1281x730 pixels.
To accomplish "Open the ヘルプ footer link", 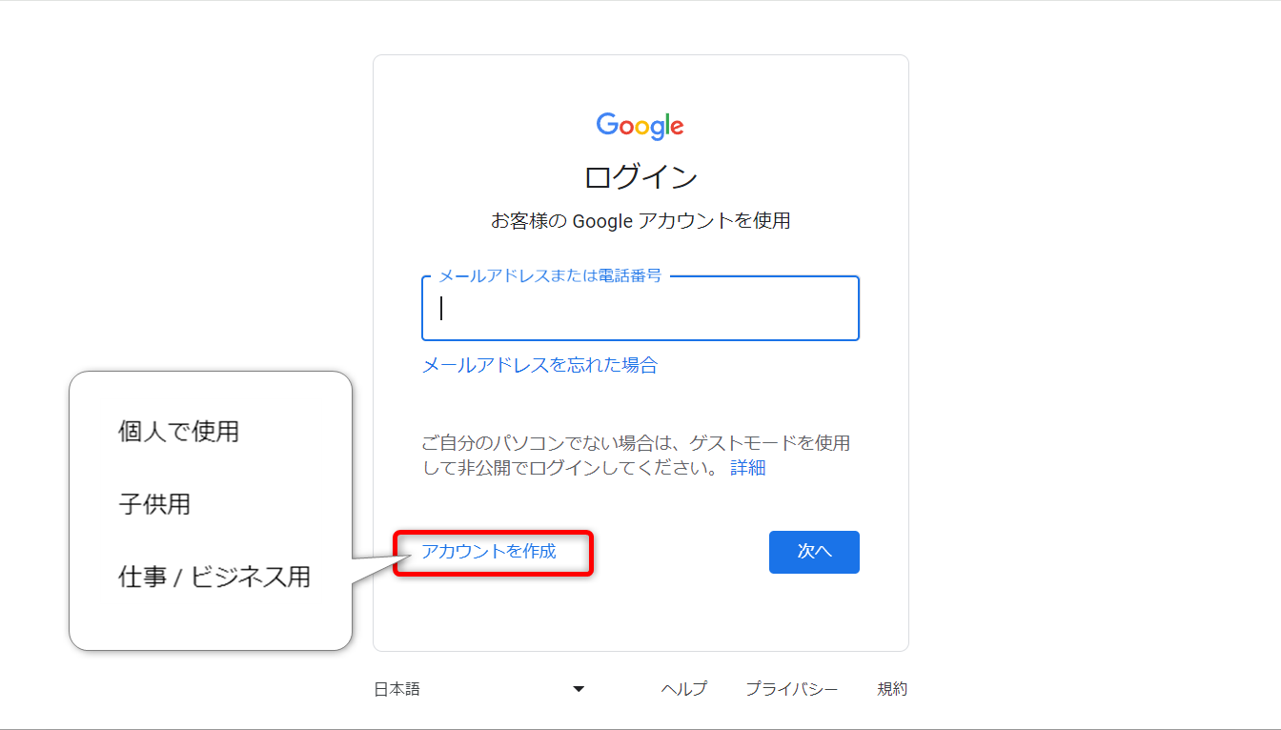I will pos(683,689).
